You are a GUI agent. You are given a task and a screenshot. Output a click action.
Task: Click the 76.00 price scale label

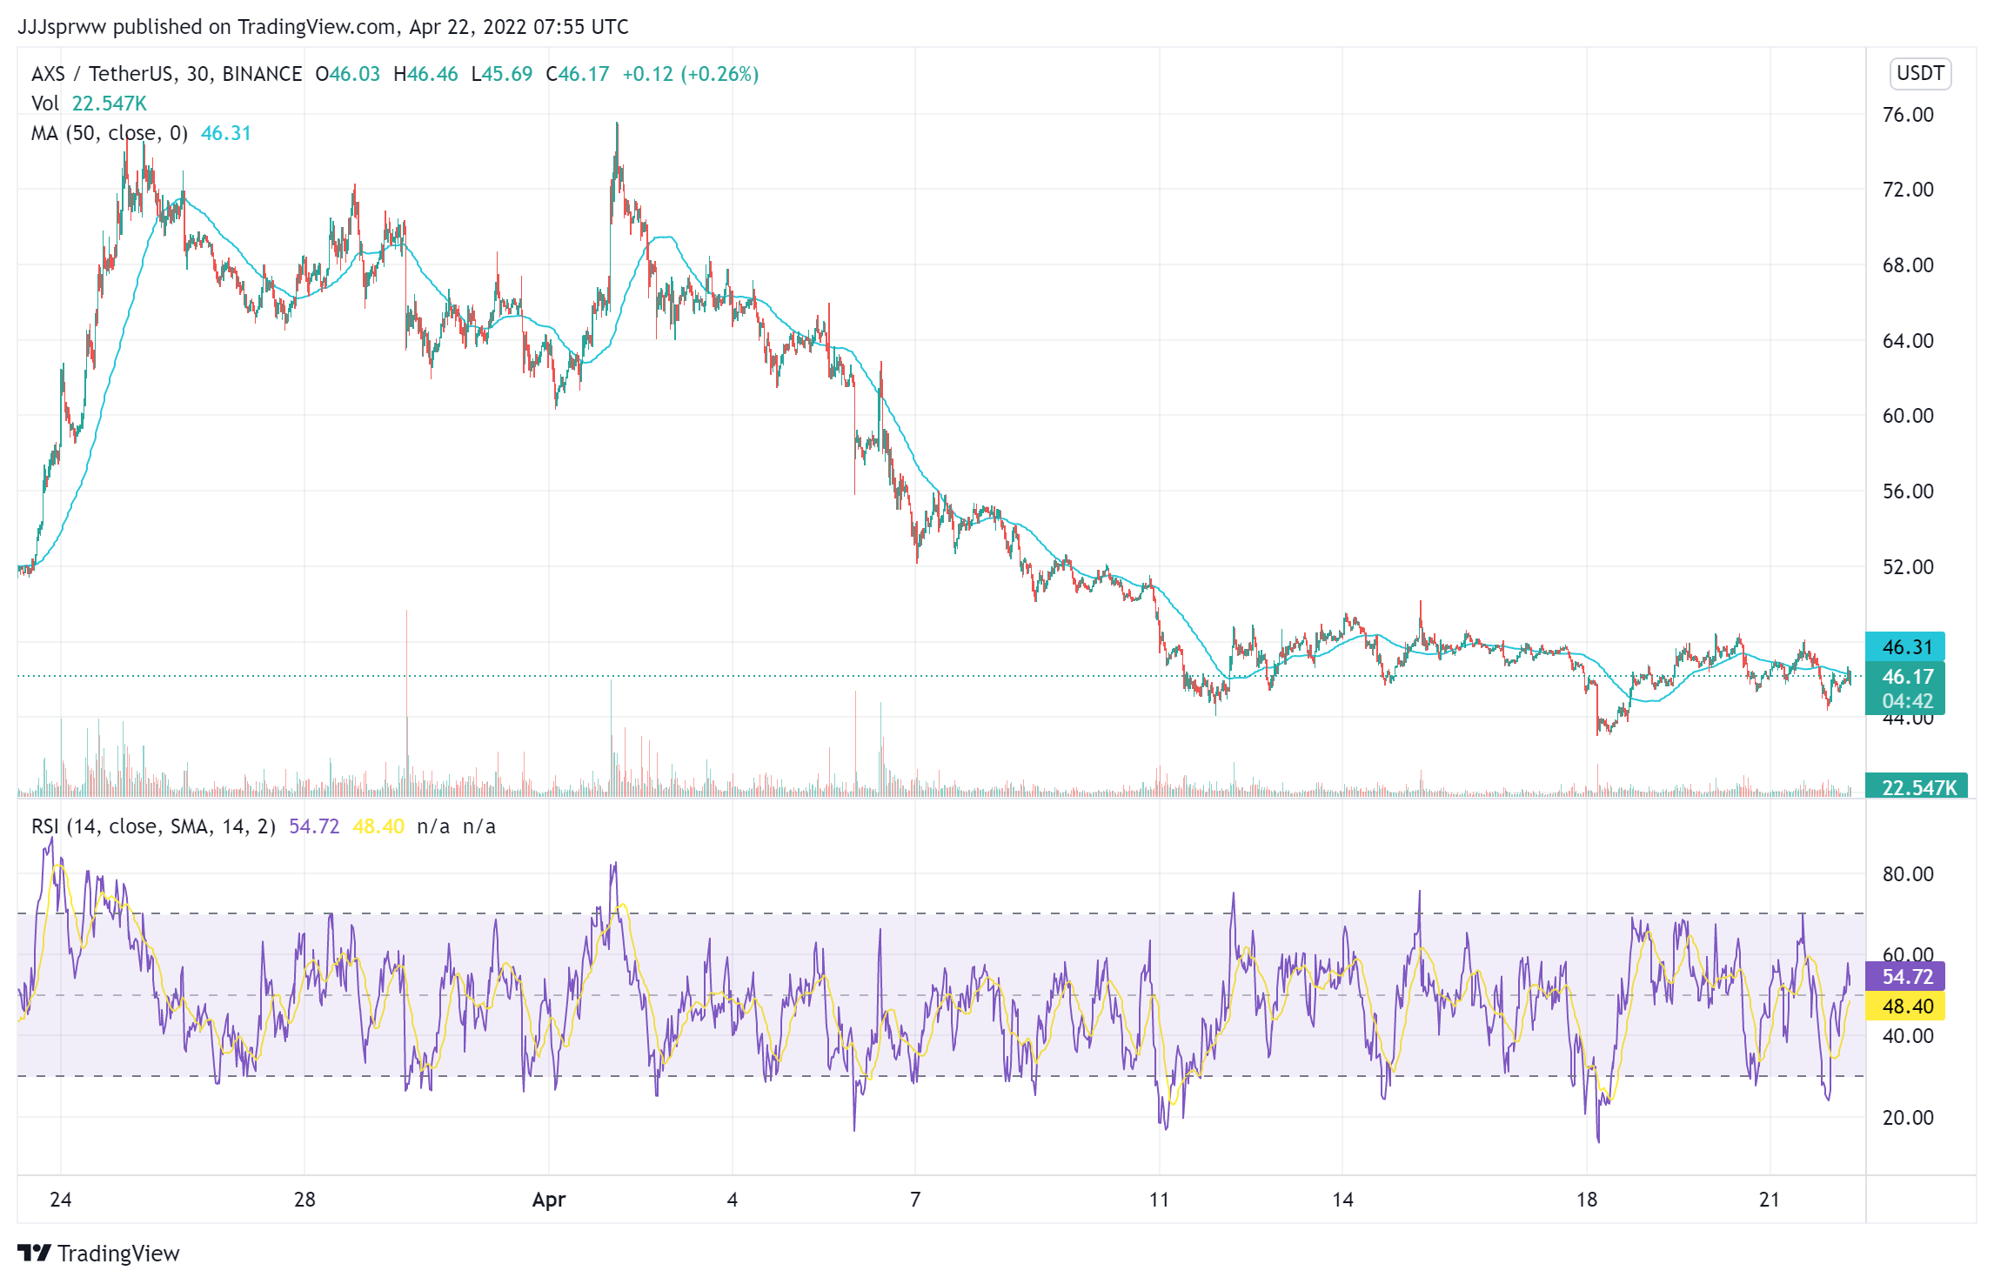[x=1908, y=115]
